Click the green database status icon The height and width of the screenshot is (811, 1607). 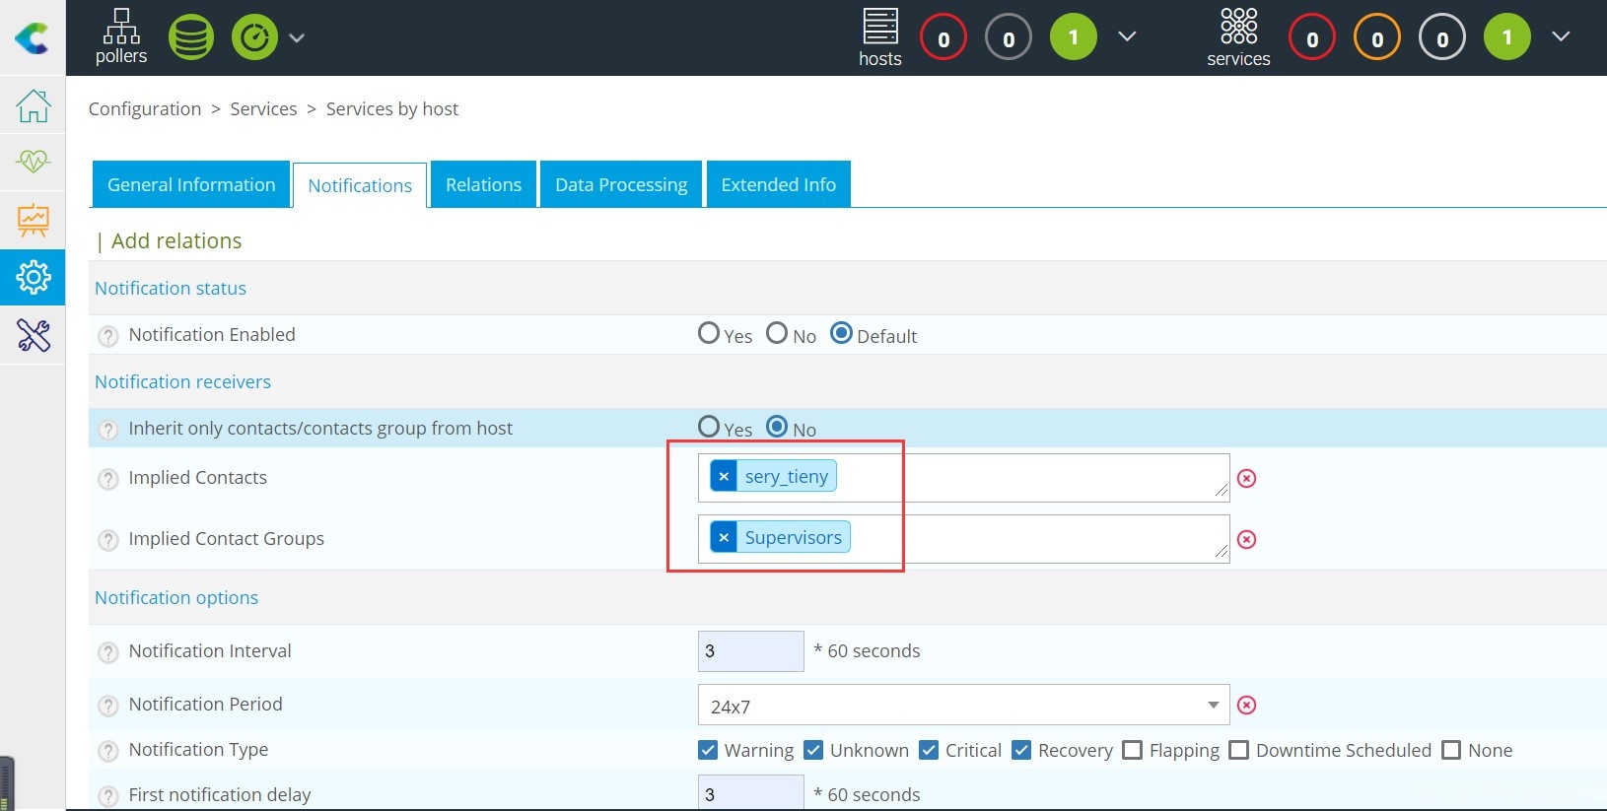point(191,37)
